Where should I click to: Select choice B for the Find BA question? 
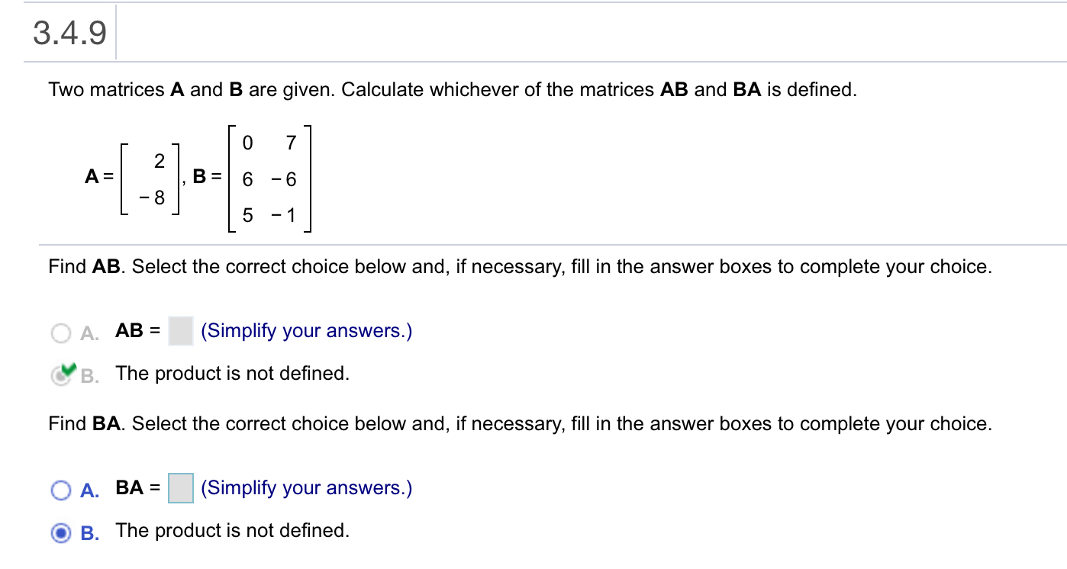(62, 531)
